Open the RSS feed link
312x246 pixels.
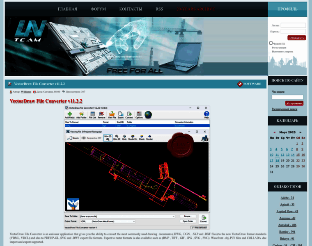[x=159, y=9]
